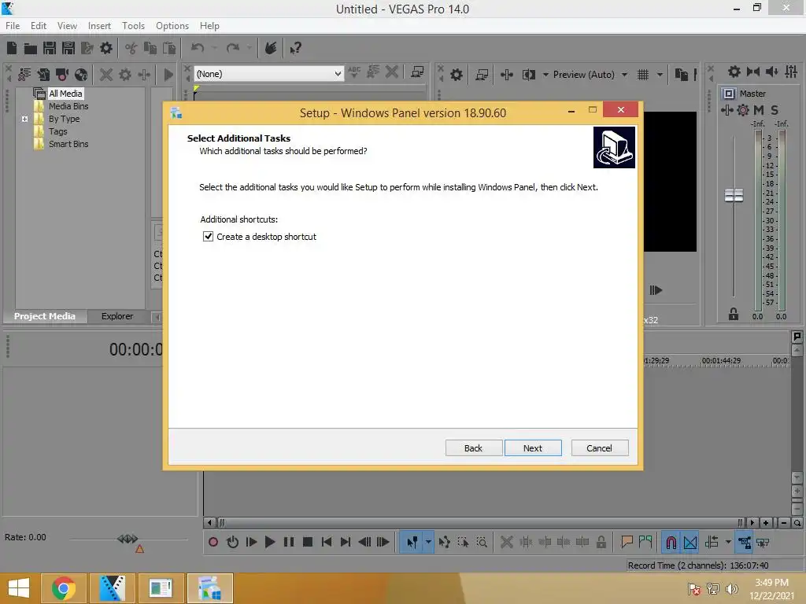806x604 pixels.
Task: Click Go to End transport icon
Action: pyautogui.click(x=346, y=543)
